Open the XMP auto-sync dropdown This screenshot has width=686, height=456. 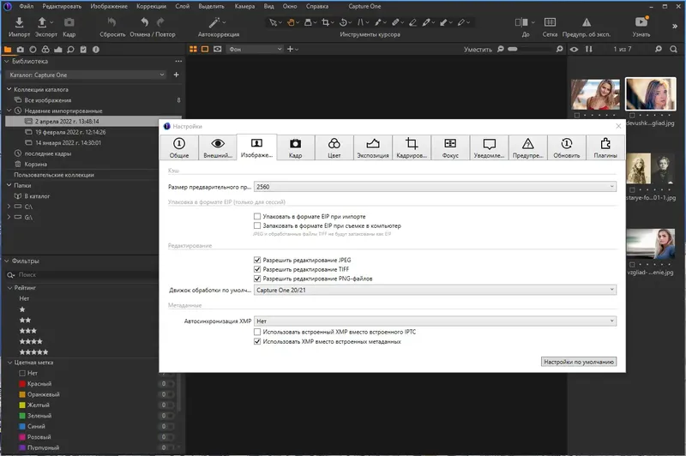(435, 321)
